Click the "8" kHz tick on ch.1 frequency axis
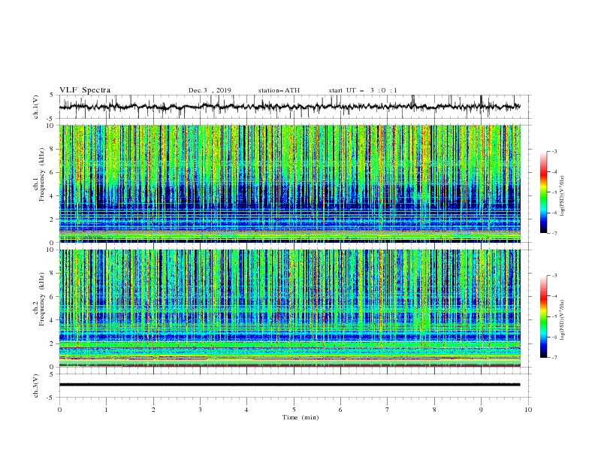Viewport: 595px width, 460px height. pyautogui.click(x=52, y=149)
